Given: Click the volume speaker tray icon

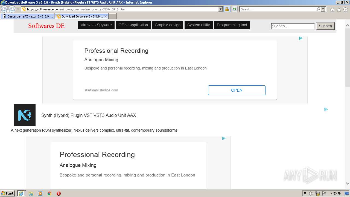Looking at the screenshot, I should (311, 193).
